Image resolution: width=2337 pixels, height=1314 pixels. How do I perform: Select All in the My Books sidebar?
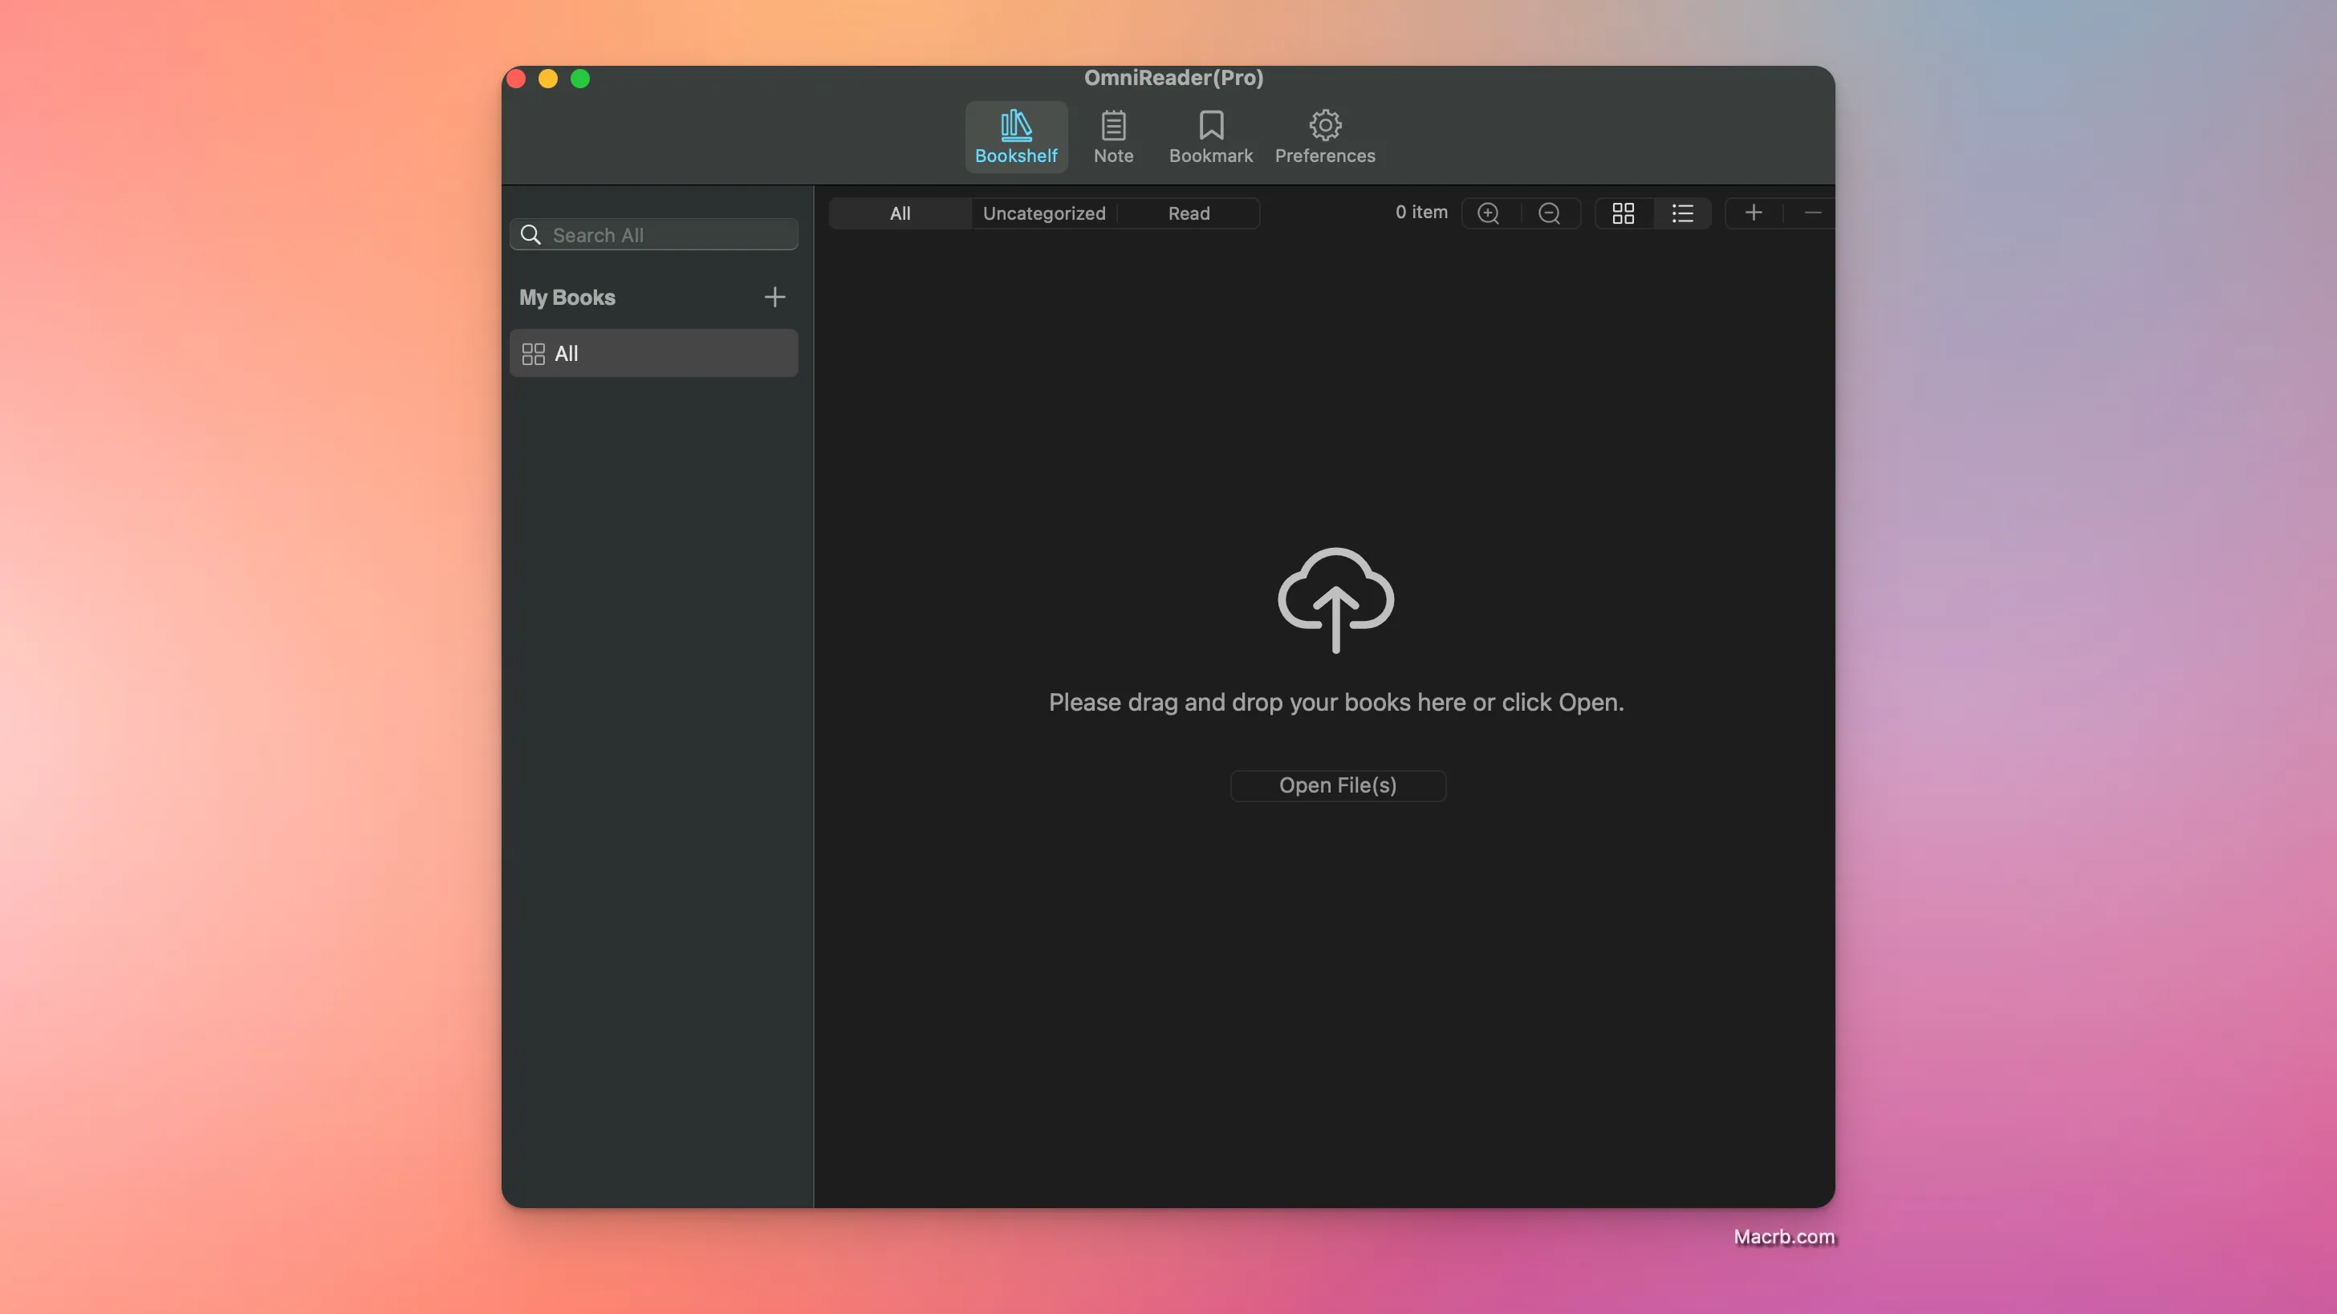(653, 353)
